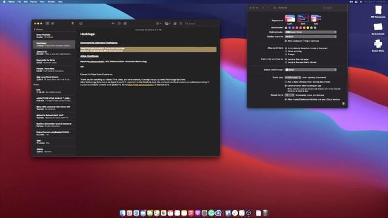
Task: Click the System Preferences search field
Action: (333, 8)
